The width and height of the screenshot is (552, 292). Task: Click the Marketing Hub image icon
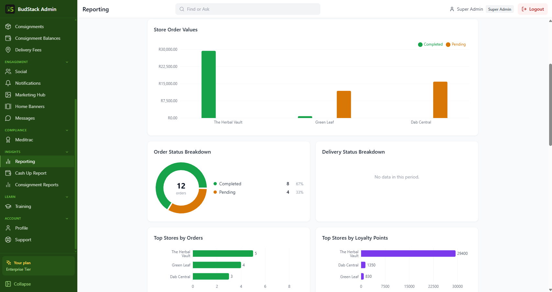(8, 95)
